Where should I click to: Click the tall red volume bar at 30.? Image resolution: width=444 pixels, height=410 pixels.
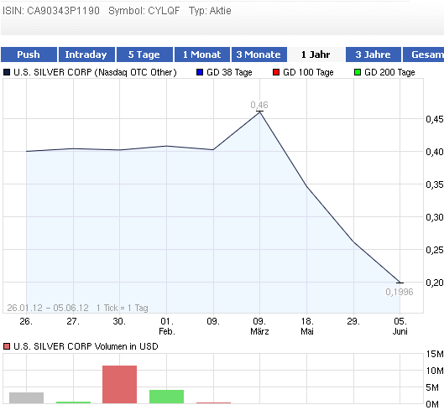pos(119,384)
